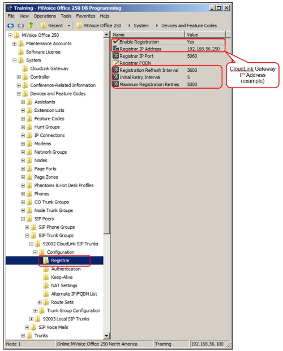Open the Favorites menu
Screen dimensions: 283x351
point(85,16)
